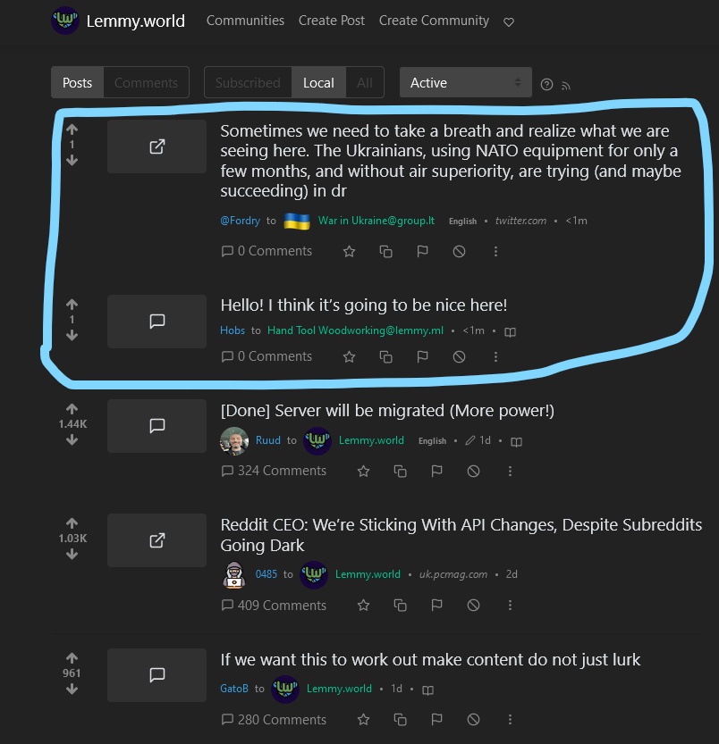Screen dimensions: 719x744
Task: Click the sorting help question mark icon
Action: [x=546, y=85]
